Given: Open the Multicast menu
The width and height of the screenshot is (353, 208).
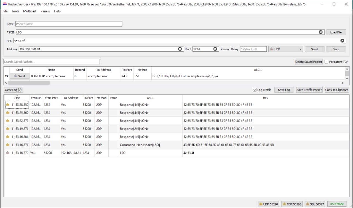Looking at the screenshot, I should pos(30,11).
